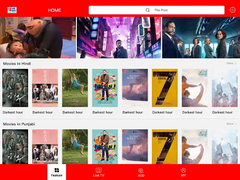
Task: Click Darkest hour title under purple cloud poster
Action: 133,112
